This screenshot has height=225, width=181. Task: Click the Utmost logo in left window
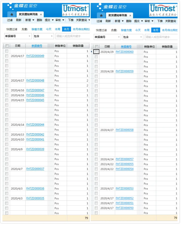click(76, 10)
